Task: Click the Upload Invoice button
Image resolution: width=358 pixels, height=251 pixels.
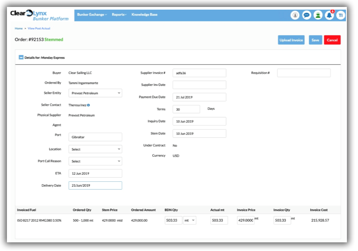Action: tap(291, 40)
